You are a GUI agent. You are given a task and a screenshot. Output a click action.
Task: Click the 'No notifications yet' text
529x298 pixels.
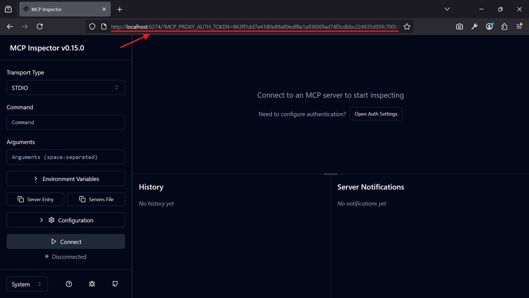click(361, 204)
